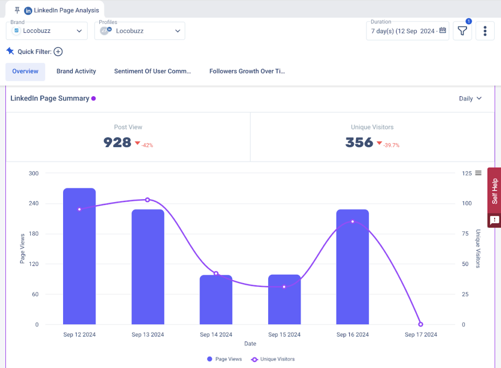Click the Sep 13 2024 page views bar
Viewport: 501px width, 368px height.
coord(148,266)
